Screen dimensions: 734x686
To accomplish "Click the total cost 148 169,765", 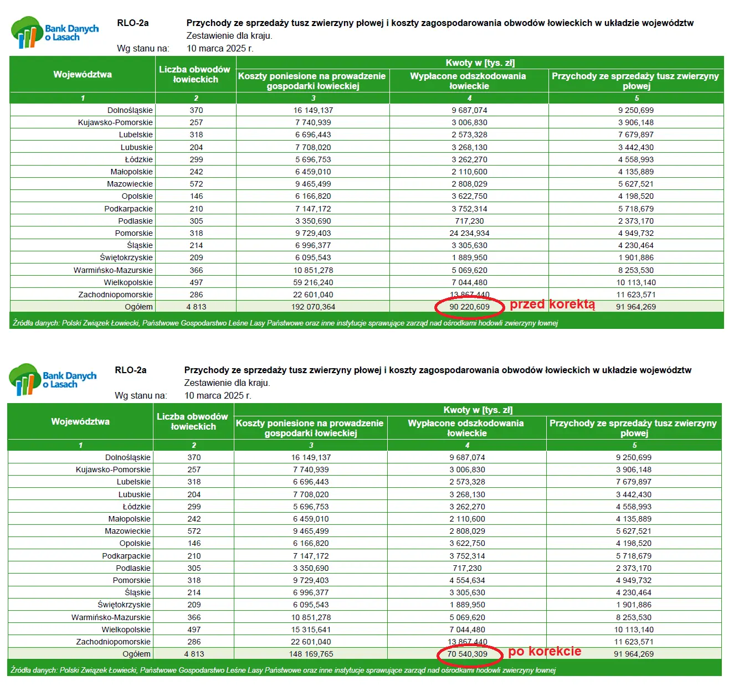I will click(311, 654).
